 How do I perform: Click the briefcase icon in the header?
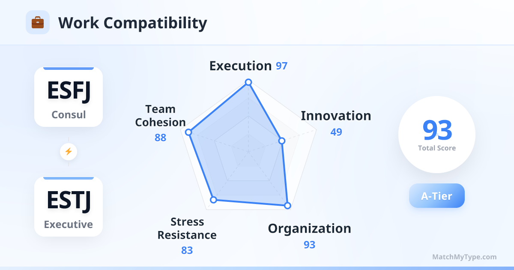38,22
